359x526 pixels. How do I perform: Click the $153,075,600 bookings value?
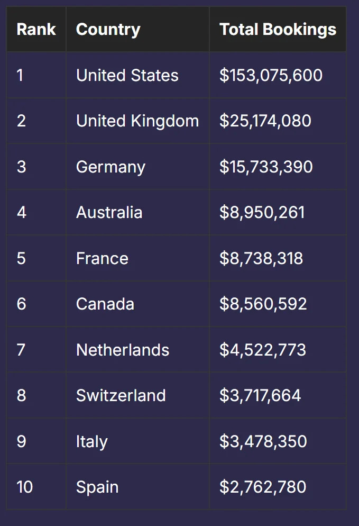(271, 75)
